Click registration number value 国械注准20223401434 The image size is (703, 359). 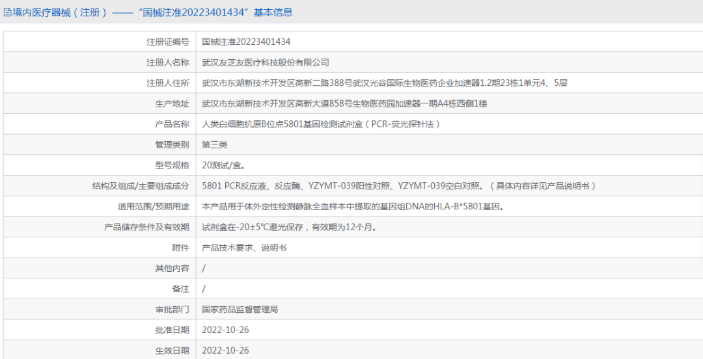click(246, 42)
